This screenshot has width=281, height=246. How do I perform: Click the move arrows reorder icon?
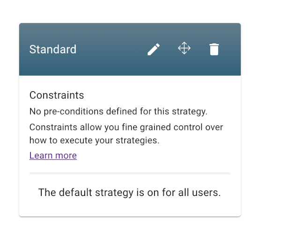[x=184, y=48]
